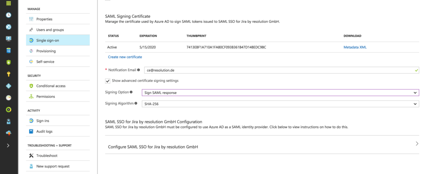Show Signing Algorithm info tooltip icon

coord(136,103)
